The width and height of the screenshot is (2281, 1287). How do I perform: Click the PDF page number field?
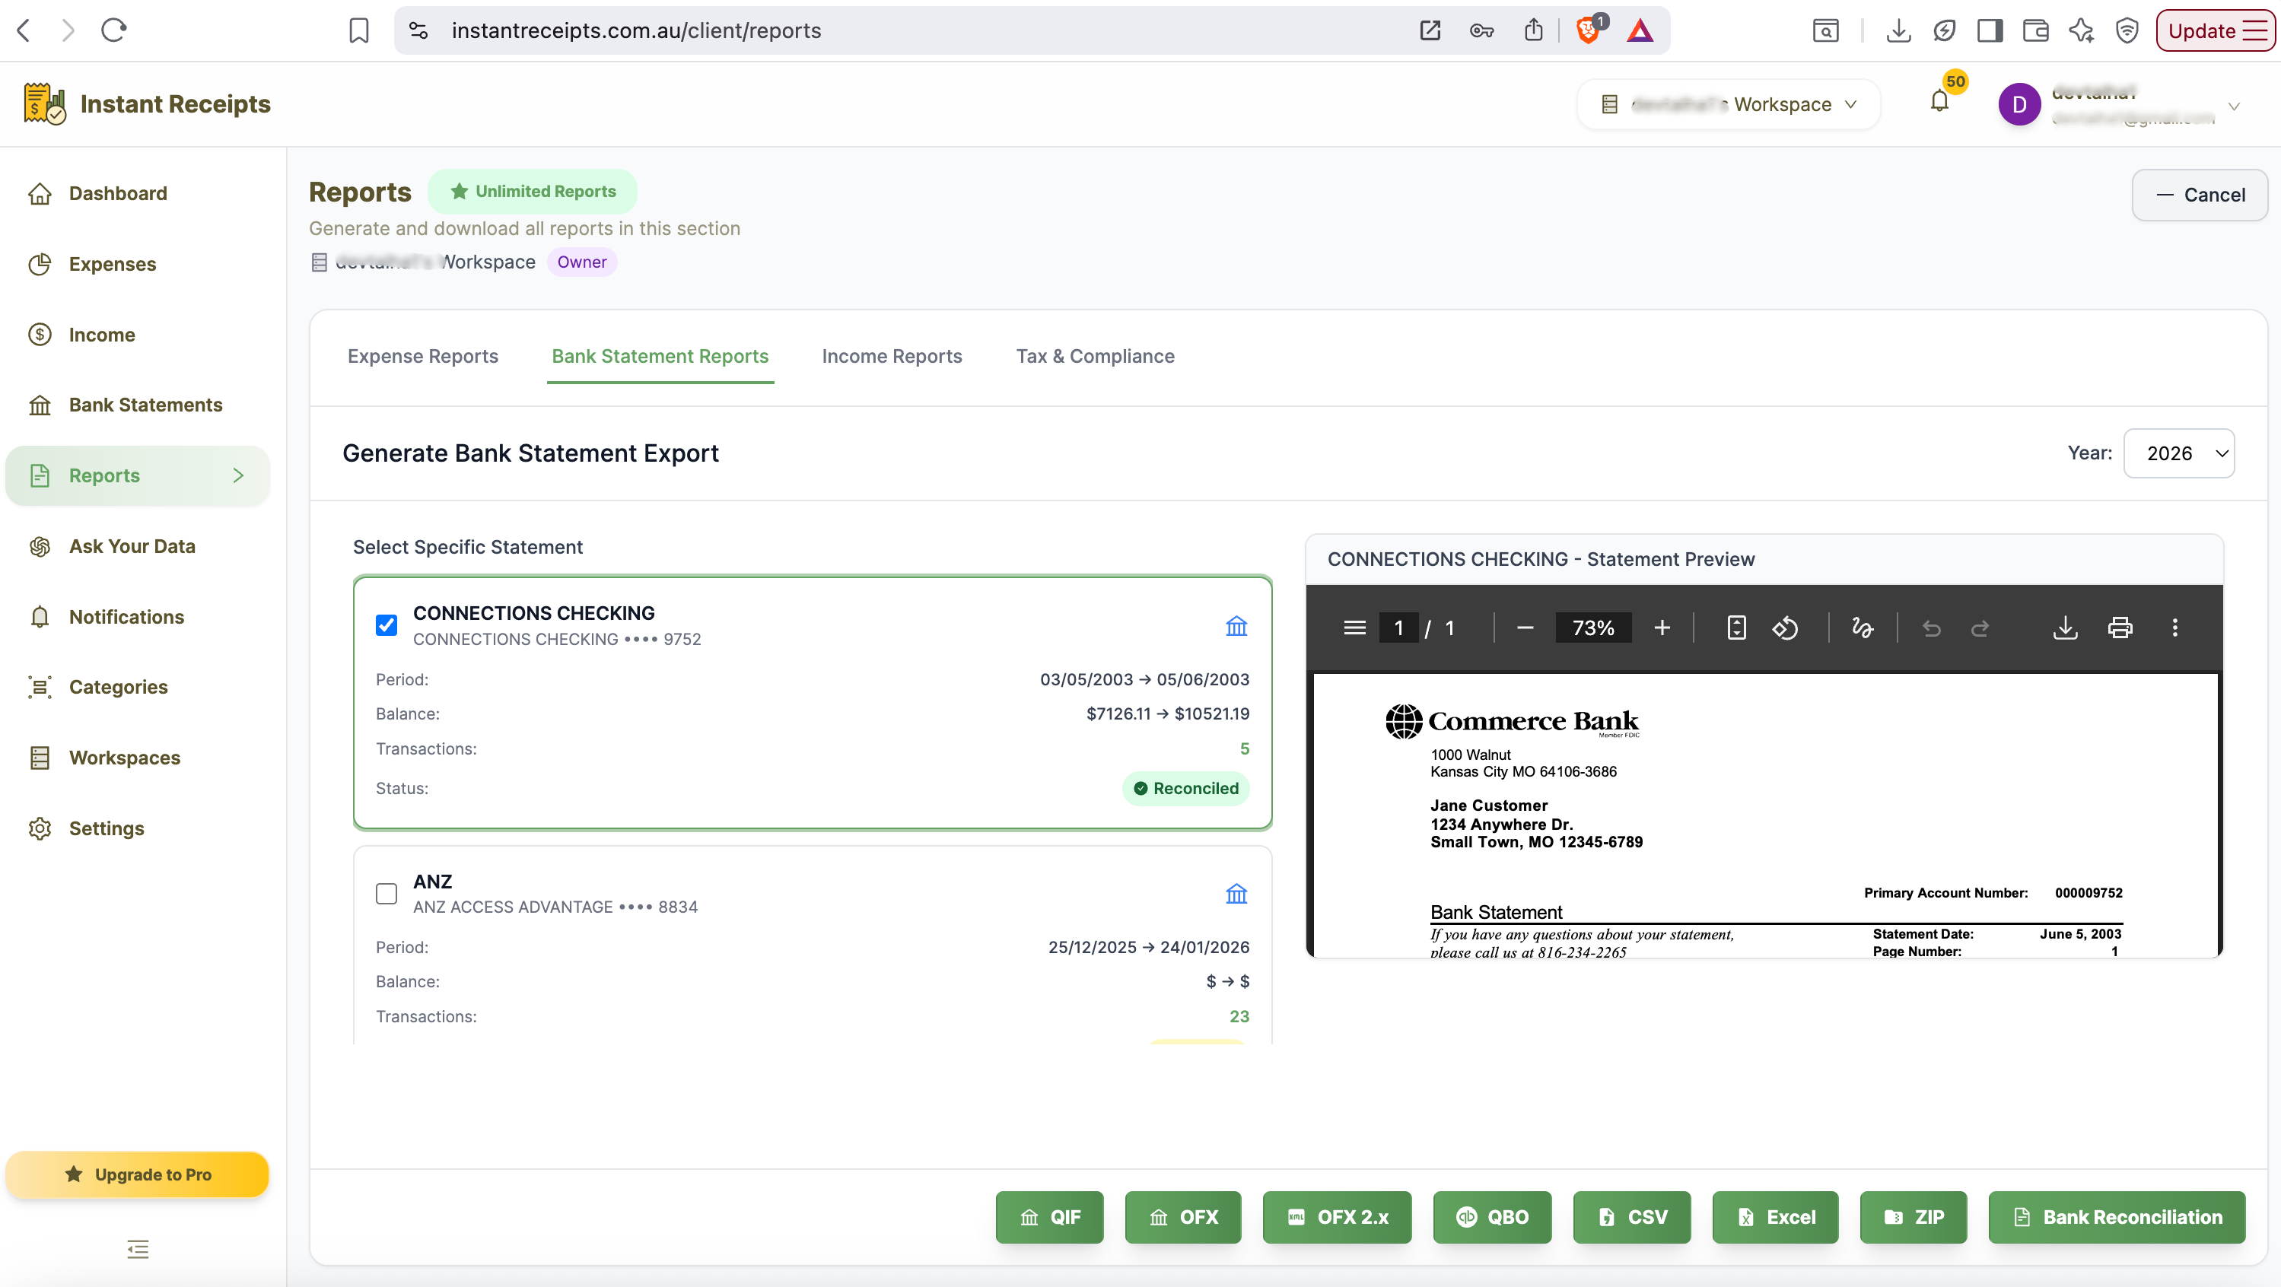[1398, 628]
